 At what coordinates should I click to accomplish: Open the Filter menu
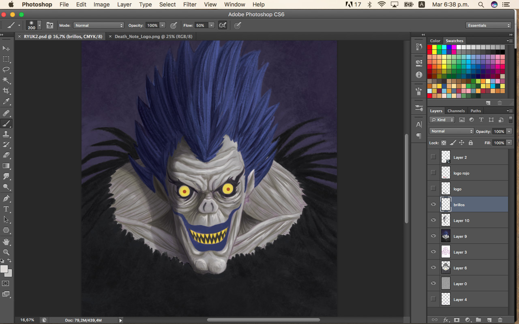tap(190, 4)
